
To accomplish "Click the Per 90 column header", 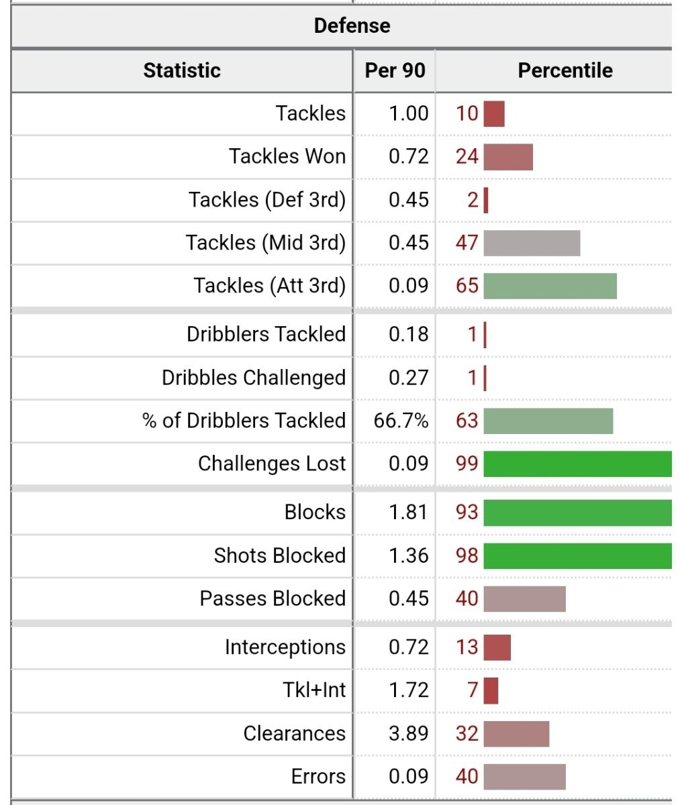I will click(x=395, y=70).
